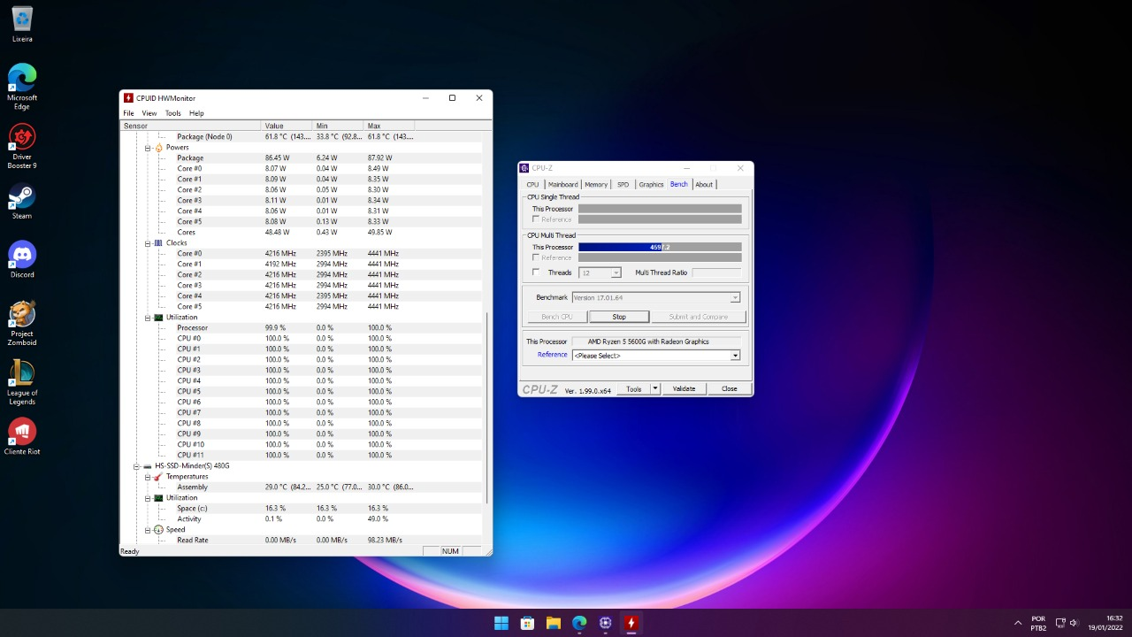The width and height of the screenshot is (1132, 637).
Task: Open the Tools menu in HWMonitor
Action: (x=173, y=113)
